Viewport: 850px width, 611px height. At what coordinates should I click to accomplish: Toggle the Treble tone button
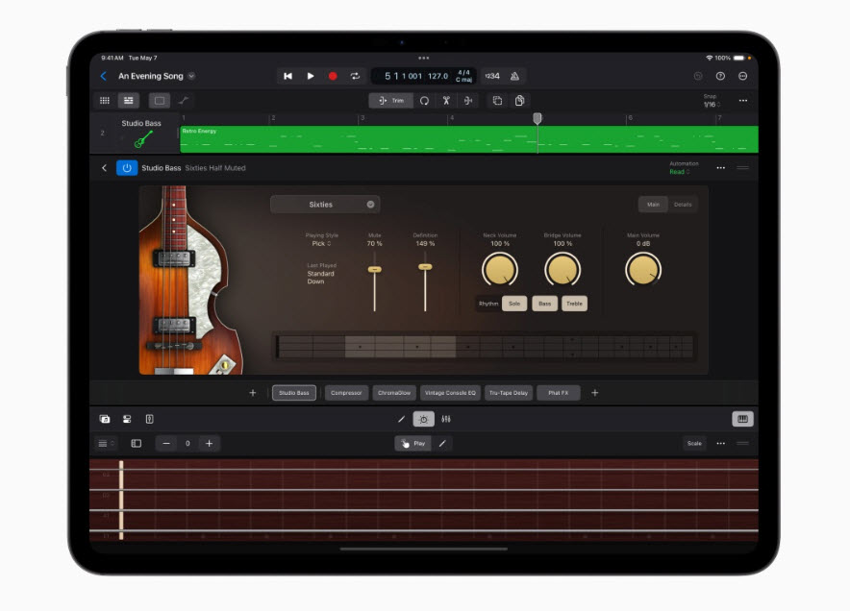pos(575,304)
